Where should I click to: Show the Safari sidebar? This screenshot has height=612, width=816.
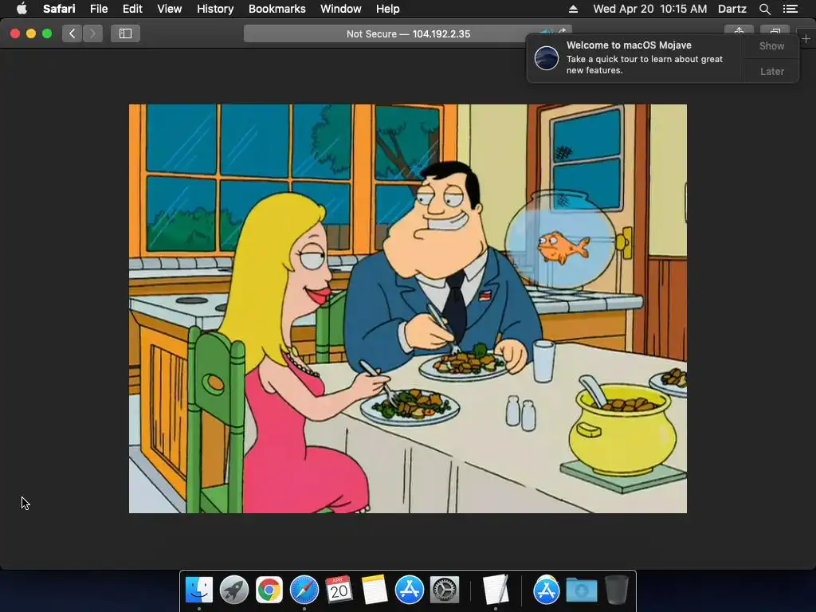(x=125, y=33)
